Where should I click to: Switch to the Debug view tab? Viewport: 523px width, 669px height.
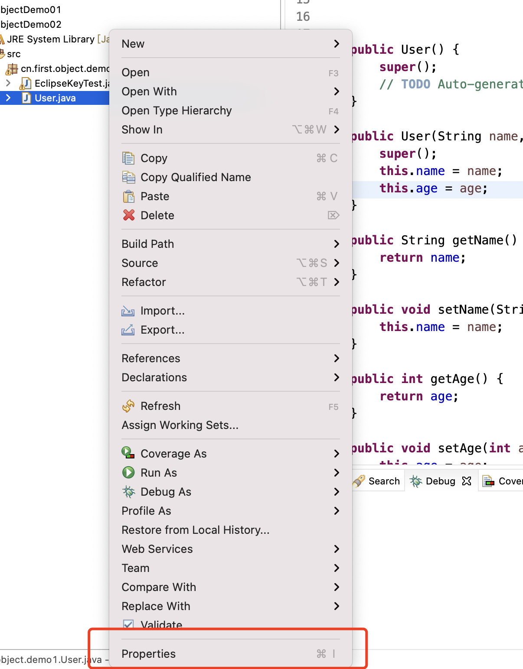pos(434,481)
